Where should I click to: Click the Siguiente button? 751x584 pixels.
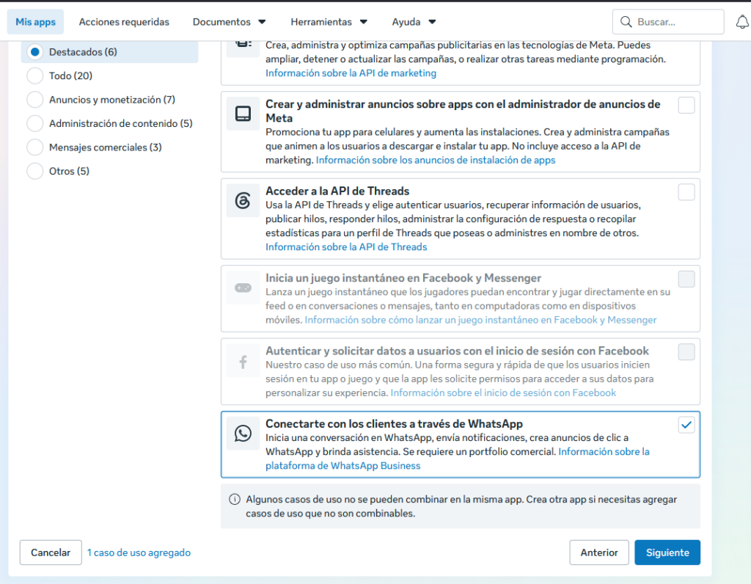tap(667, 552)
